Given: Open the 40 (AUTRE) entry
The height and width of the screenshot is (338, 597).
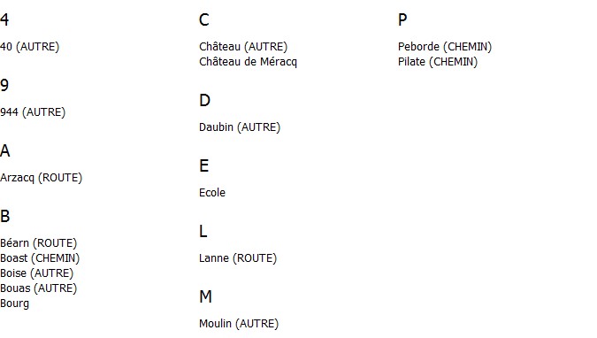Looking at the screenshot, I should 30,47.
